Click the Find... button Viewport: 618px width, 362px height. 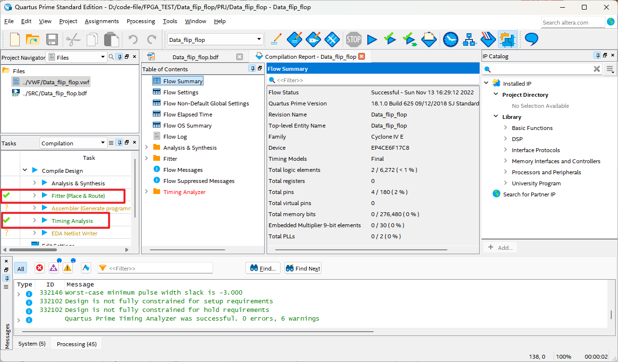pyautogui.click(x=263, y=269)
